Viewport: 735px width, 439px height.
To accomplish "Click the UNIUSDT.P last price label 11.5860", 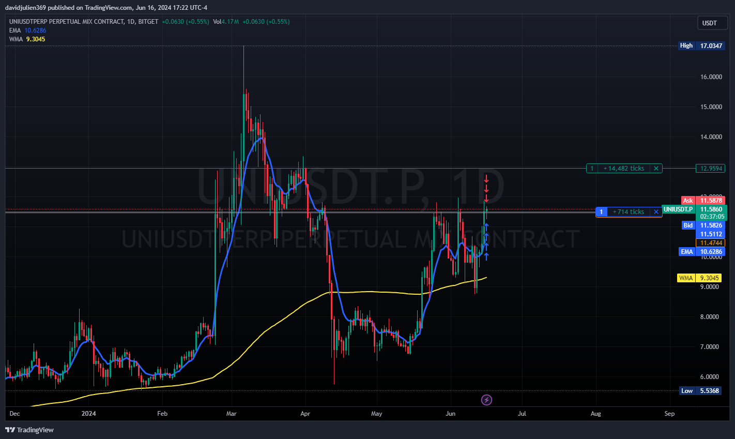I will [x=694, y=209].
